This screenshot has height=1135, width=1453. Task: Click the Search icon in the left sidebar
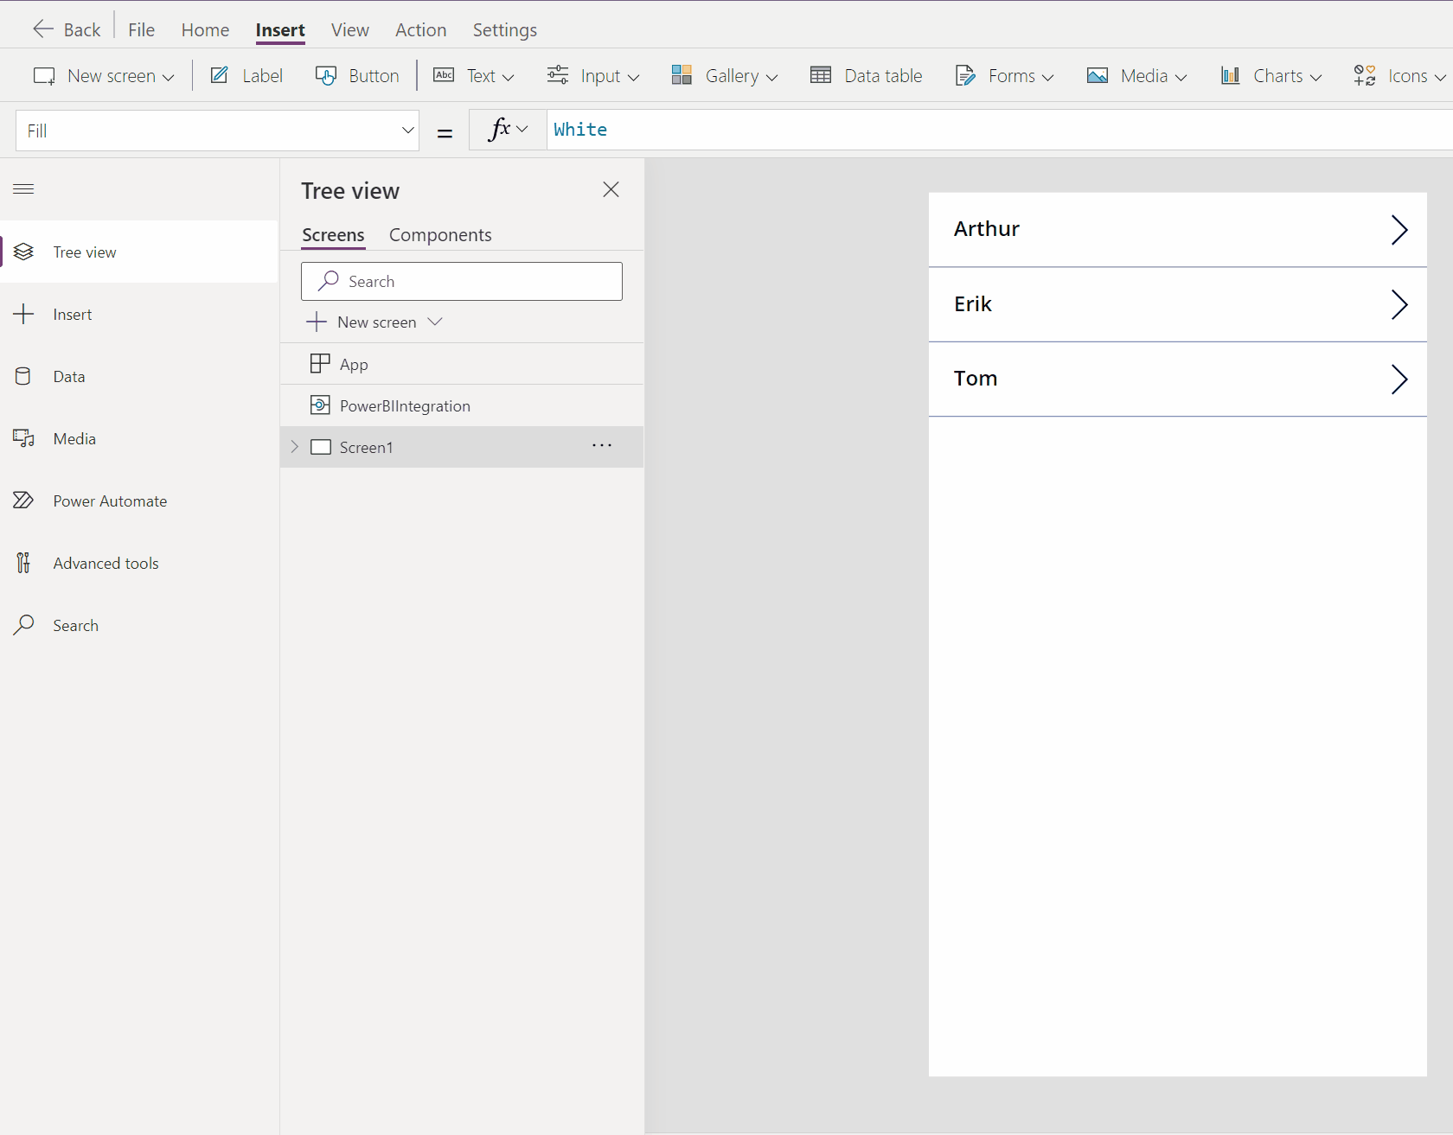click(24, 625)
